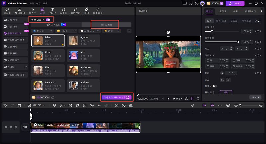The image size is (266, 144).
Task: Open the 미디어 (Media) tab
Action: (x=7, y=11)
